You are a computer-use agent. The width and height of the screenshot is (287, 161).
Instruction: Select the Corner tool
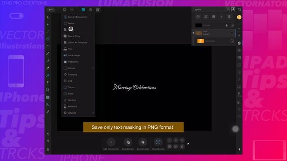point(48,47)
